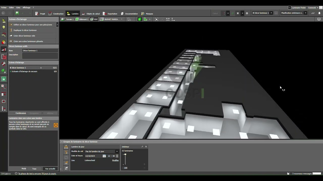Viewport: 323px width, 181px height.
Task: Click the empty Description field
Action: click(x=40, y=56)
